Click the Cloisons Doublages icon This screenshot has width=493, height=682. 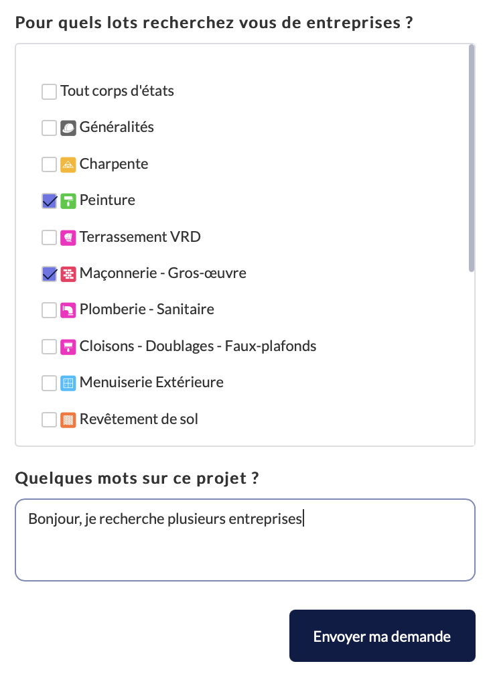68,347
